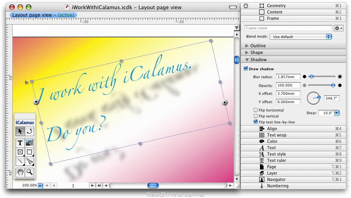The image size is (351, 198).
Task: Open the Page inspector
Action: click(x=293, y=167)
